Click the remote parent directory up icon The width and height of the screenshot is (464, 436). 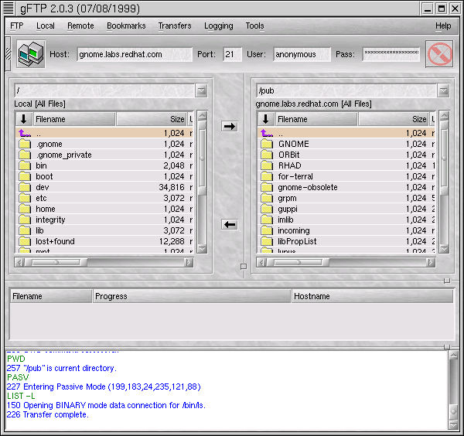(267, 133)
